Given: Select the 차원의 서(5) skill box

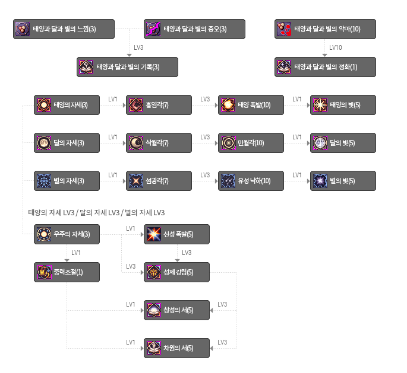Looking at the screenshot, I should [177, 348].
